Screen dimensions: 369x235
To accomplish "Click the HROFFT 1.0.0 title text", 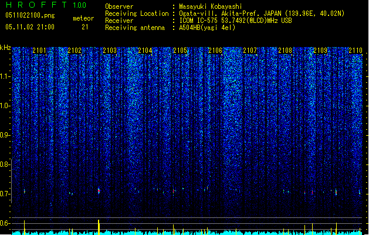I will (x=46, y=5).
